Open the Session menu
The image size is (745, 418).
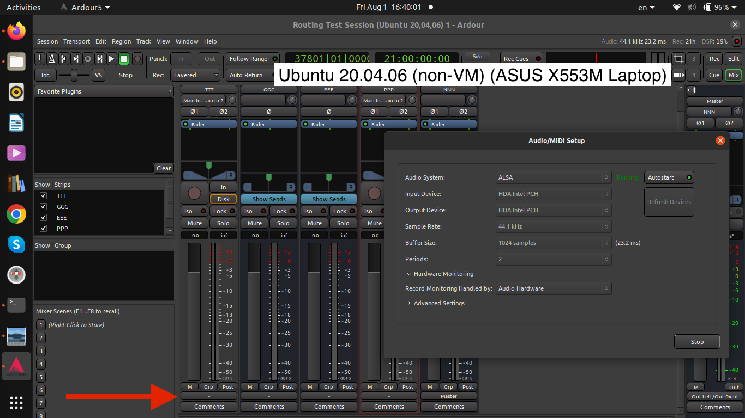(x=47, y=41)
